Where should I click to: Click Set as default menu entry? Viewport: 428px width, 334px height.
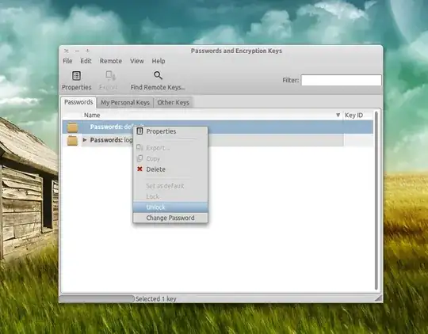[170, 186]
